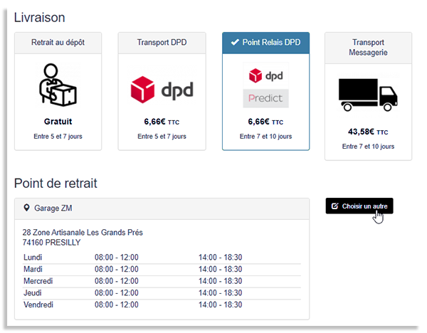Click the edit icon in Choisir un autre
This screenshot has height=333, width=427.
click(335, 206)
